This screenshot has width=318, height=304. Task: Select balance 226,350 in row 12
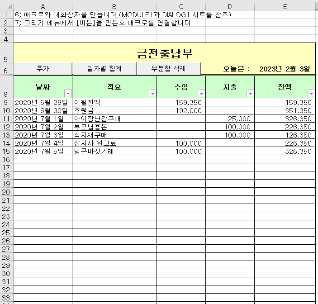click(x=285, y=127)
